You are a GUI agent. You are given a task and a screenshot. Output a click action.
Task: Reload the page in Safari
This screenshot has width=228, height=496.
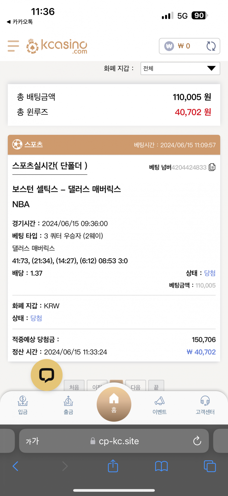[x=197, y=441]
